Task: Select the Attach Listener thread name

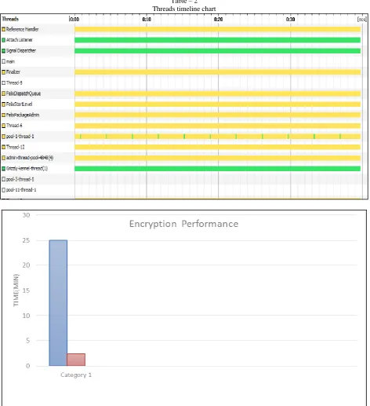Action: coord(20,40)
